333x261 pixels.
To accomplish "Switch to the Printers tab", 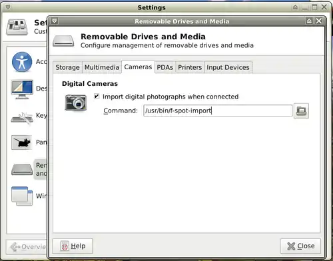I will click(190, 67).
